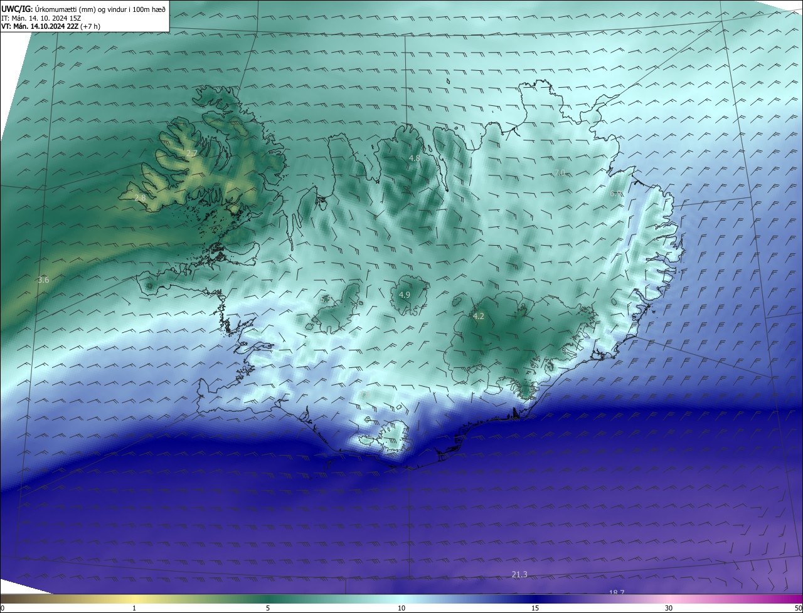Screen dimensions: 803x613
Task: Click the 4.8 value label in the north
Action: pyautogui.click(x=415, y=159)
